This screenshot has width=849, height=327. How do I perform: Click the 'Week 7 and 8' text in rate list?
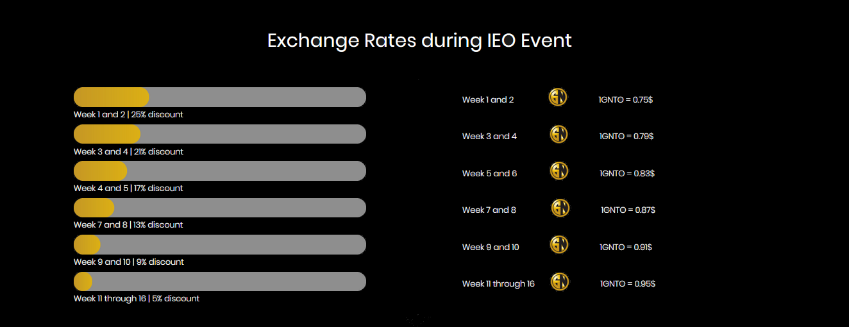pyautogui.click(x=489, y=210)
